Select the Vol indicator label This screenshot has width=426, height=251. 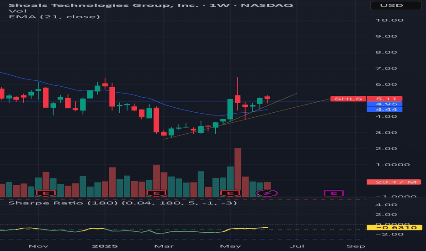18,11
